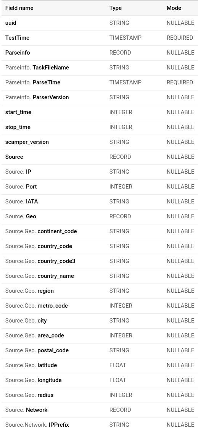Viewport: 198px width, 429px height.
Task: Click the Parseinfo record field
Action: point(18,53)
